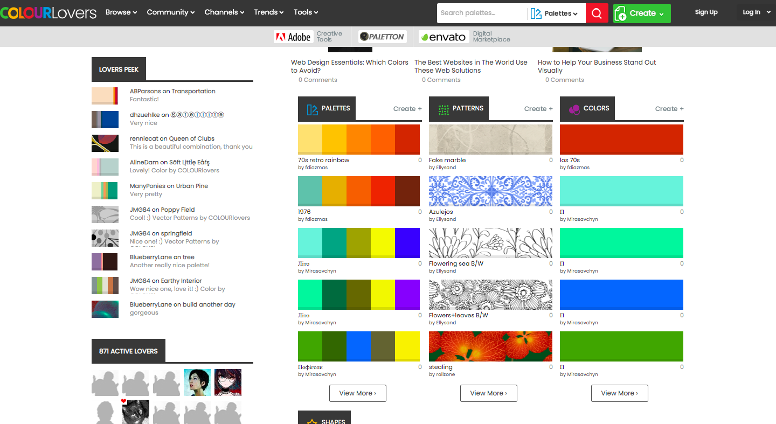Click the COLOURlovers logo
Screen dimensions: 776x424
48,12
